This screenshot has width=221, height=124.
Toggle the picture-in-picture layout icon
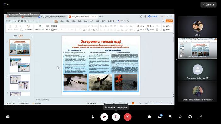click(x=190, y=117)
